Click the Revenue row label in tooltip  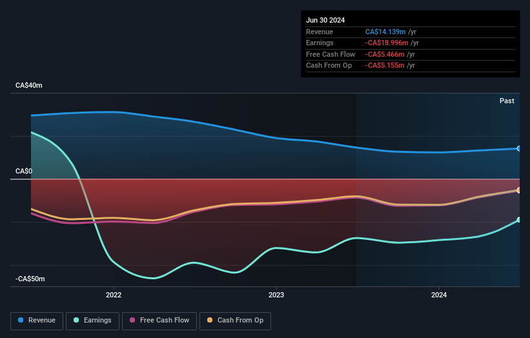pos(320,32)
